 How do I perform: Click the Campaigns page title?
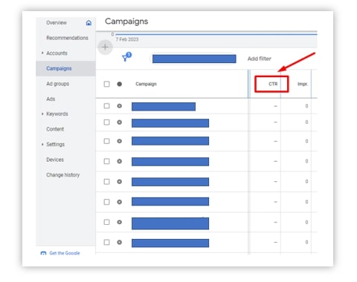[126, 22]
